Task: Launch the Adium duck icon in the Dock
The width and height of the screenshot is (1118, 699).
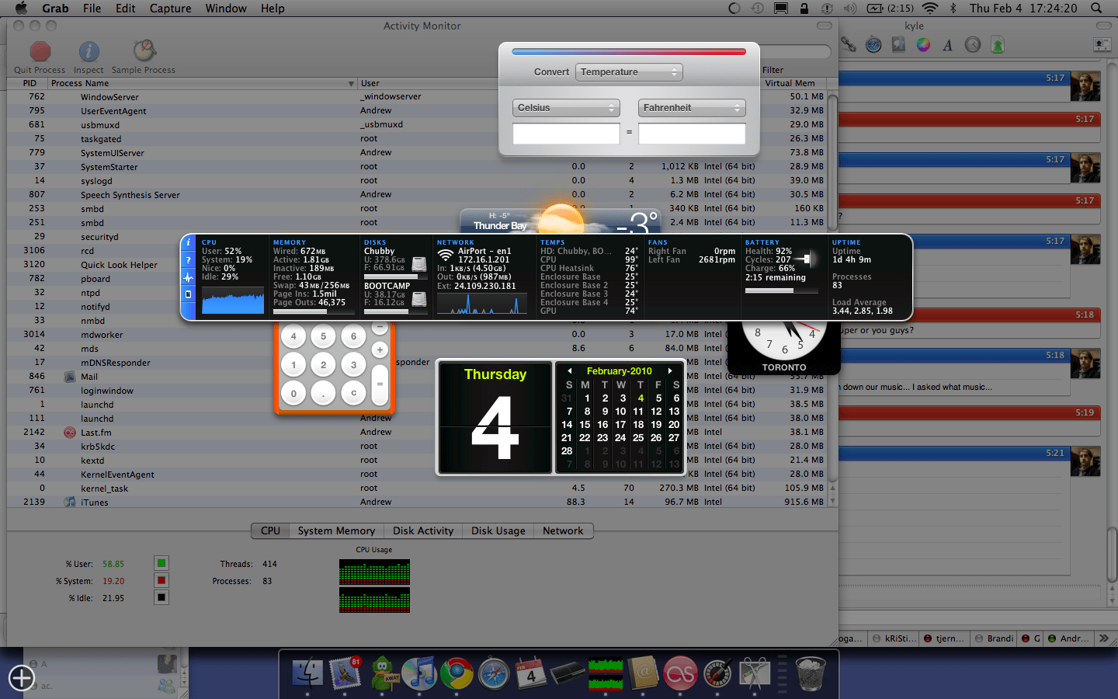Action: [x=383, y=675]
